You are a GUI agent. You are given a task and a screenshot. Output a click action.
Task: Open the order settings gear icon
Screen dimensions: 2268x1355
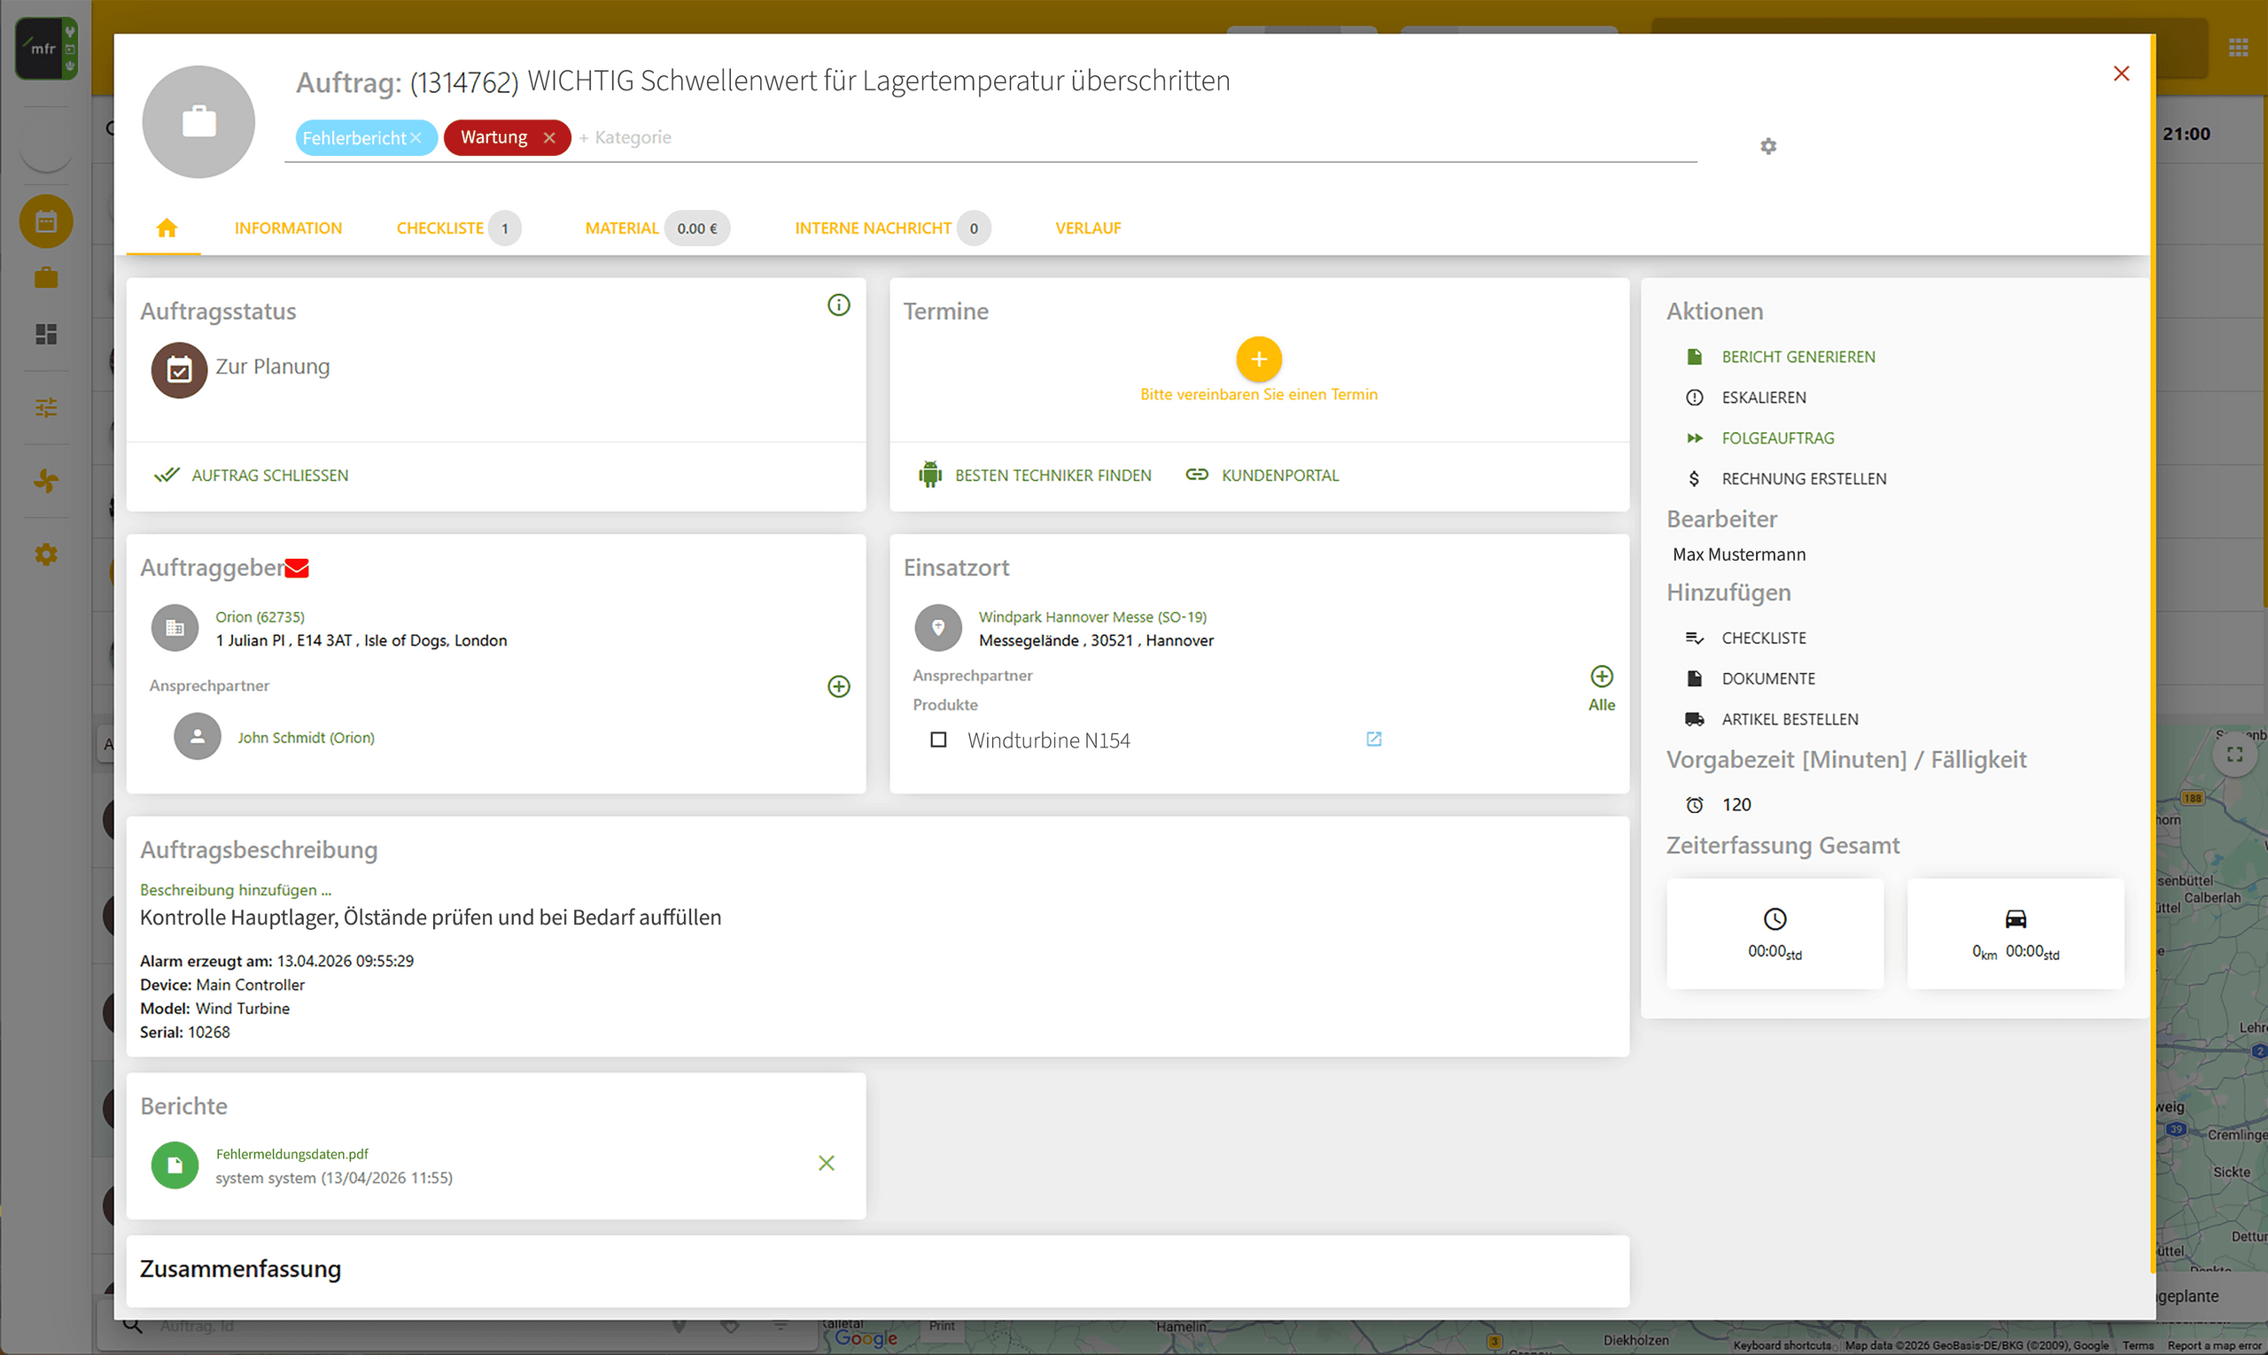click(x=1768, y=146)
